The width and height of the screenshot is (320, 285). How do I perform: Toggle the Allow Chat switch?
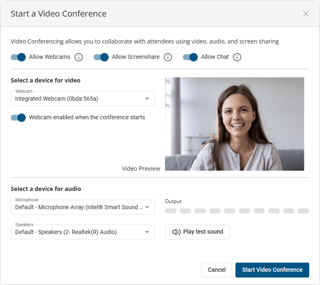coord(190,57)
